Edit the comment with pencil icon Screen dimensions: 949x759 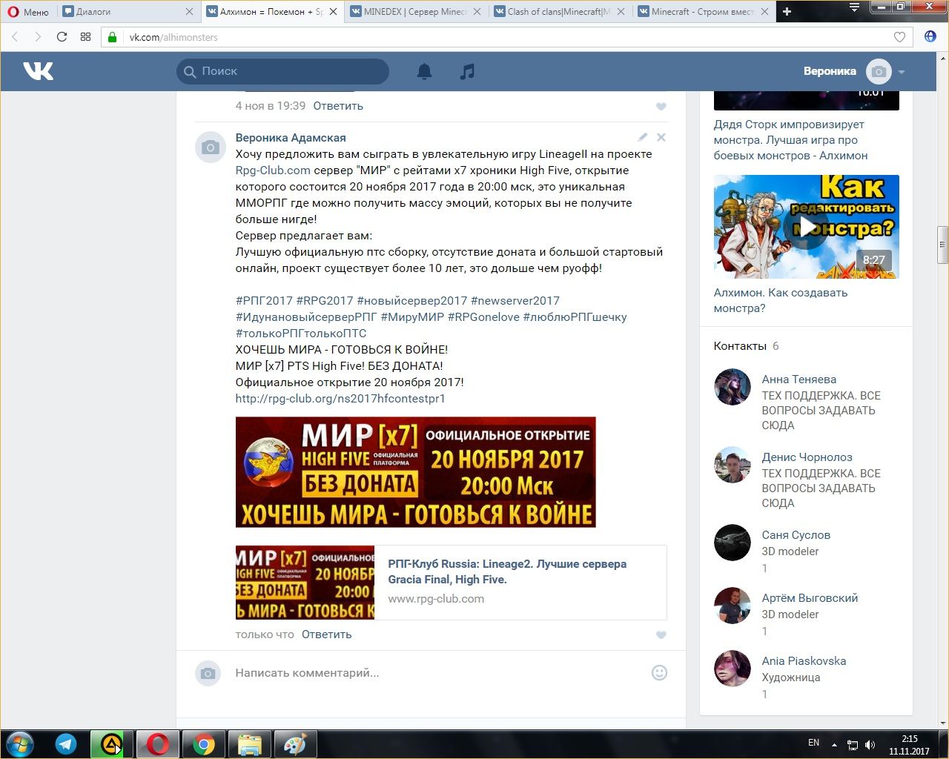click(x=642, y=137)
